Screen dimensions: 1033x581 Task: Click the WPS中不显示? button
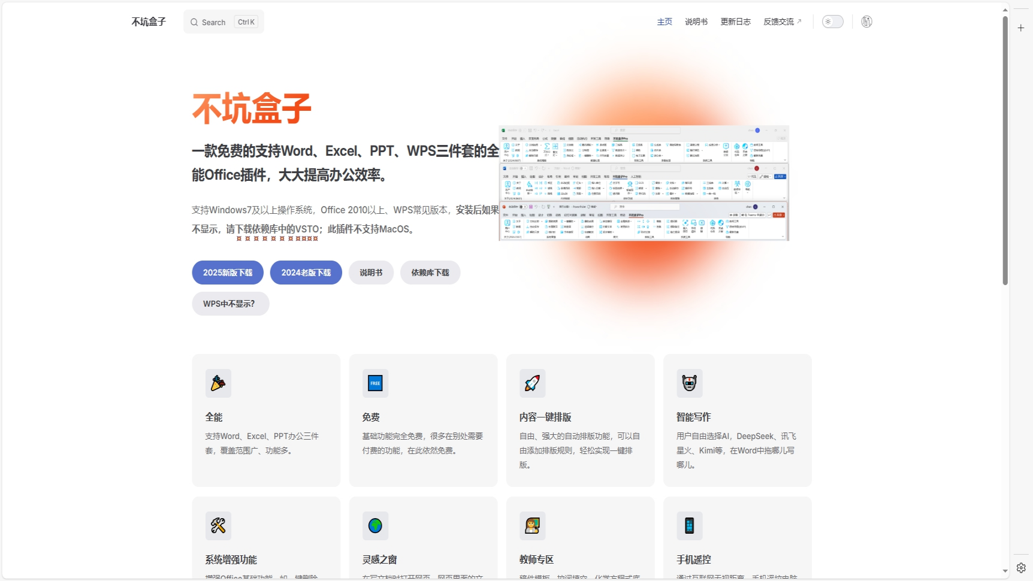(230, 304)
